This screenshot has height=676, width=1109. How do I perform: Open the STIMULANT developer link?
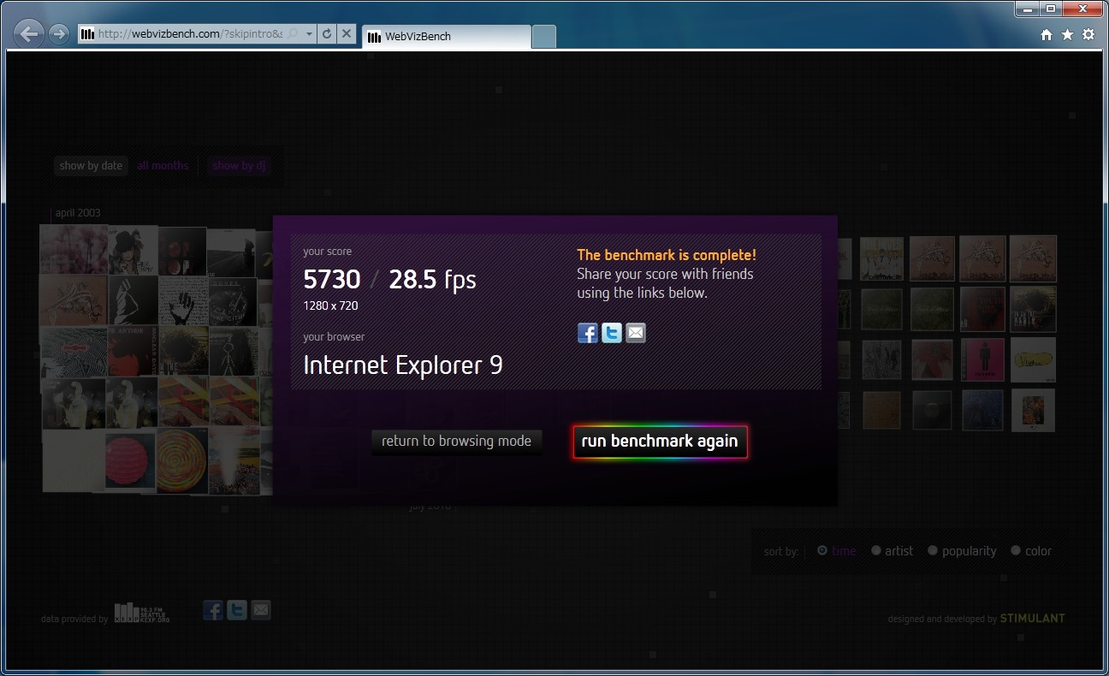[x=1033, y=618]
